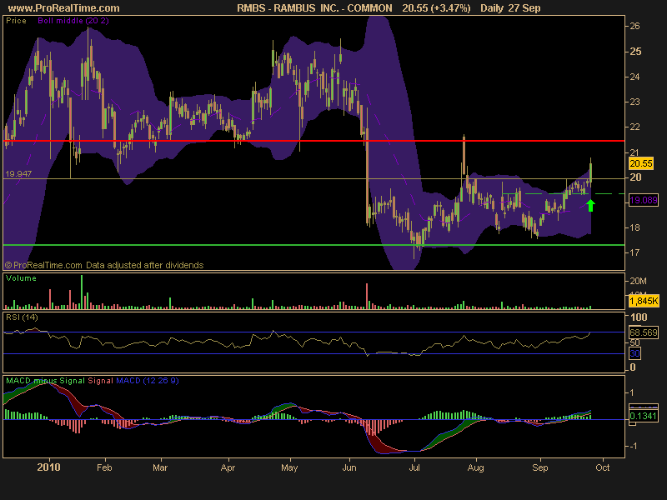
Task: Click the RMBS - RAMBUS INC. - COMMON title
Action: (x=314, y=8)
